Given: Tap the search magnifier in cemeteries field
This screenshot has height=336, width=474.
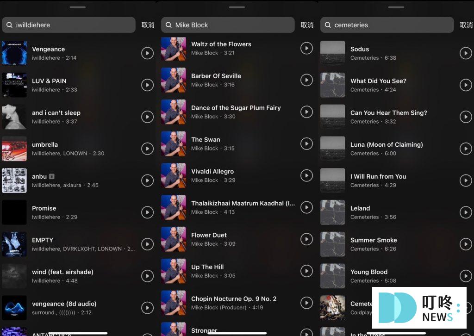Looking at the screenshot, I should pos(328,25).
